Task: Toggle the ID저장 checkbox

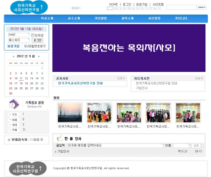Action: 33,35
